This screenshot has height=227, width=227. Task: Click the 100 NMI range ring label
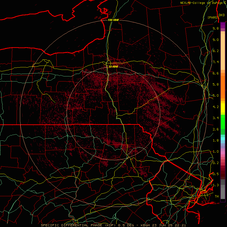pyautogui.click(x=113, y=20)
